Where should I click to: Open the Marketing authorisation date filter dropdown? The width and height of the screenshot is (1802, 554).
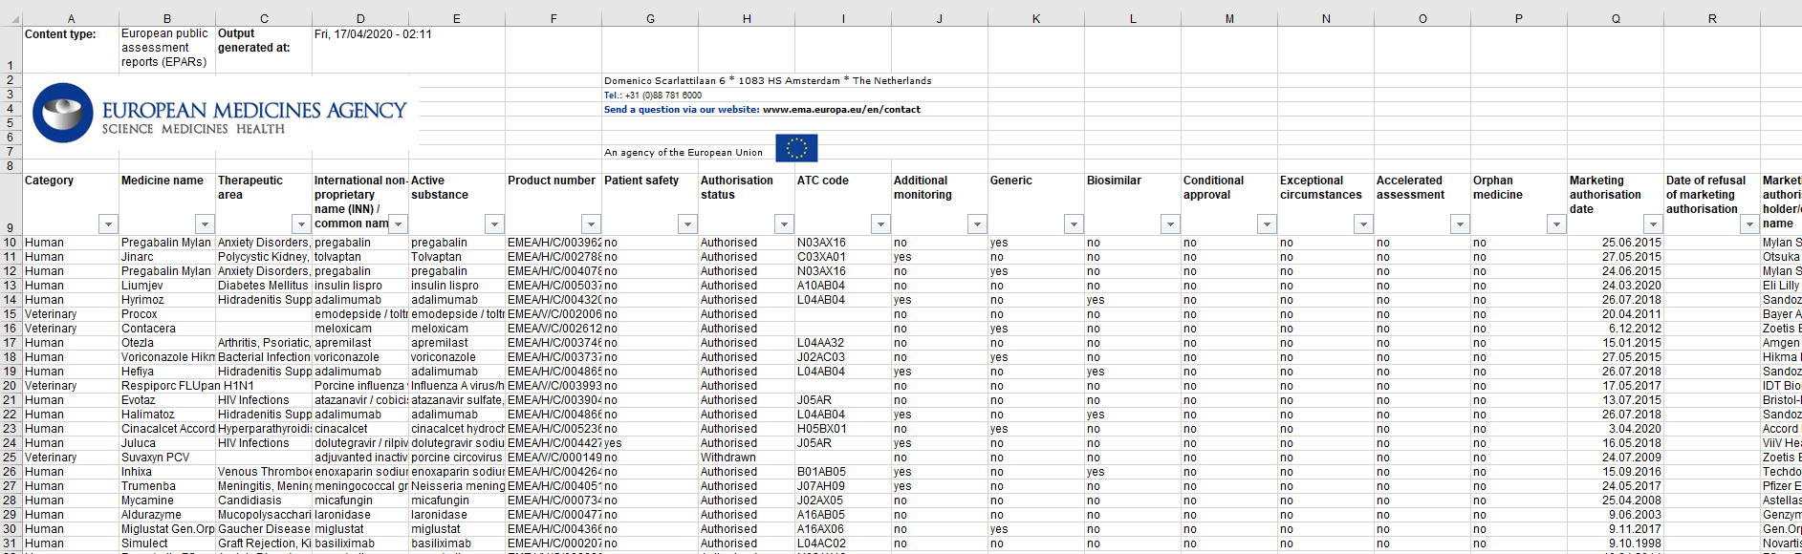coord(1653,224)
